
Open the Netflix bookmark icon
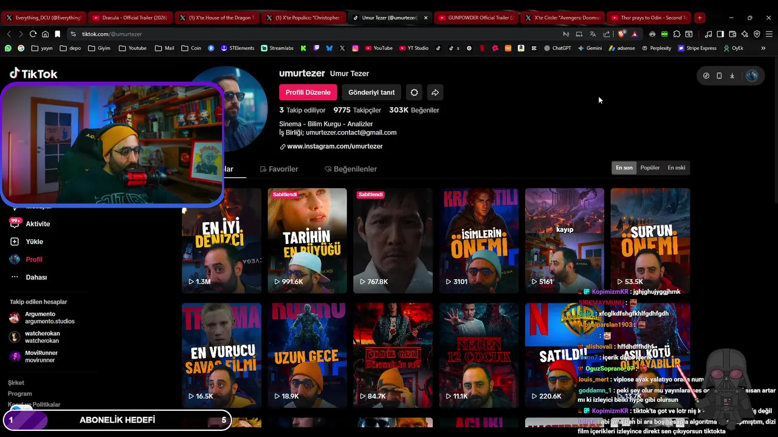tap(482, 48)
